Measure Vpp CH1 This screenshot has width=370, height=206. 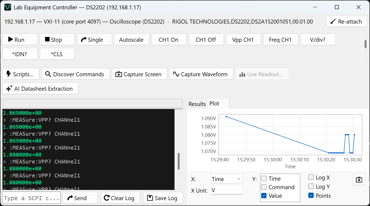[243, 40]
